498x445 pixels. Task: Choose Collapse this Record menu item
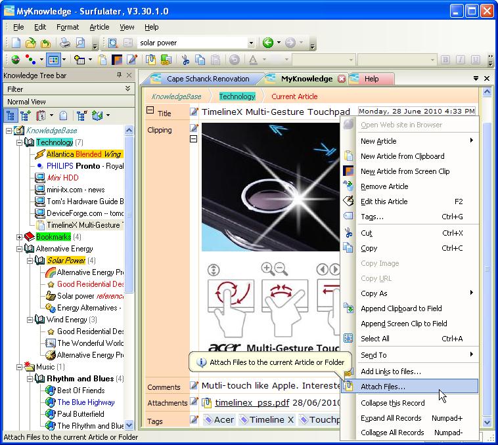[x=410, y=403]
